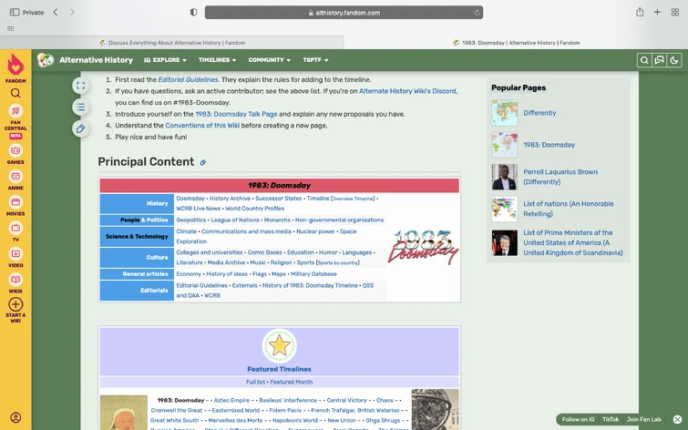Viewport: 688px width, 430px height.
Task: Open the Movies sidebar section
Action: pyautogui.click(x=15, y=202)
